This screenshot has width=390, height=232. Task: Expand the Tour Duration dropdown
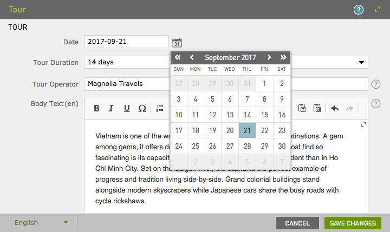click(361, 62)
